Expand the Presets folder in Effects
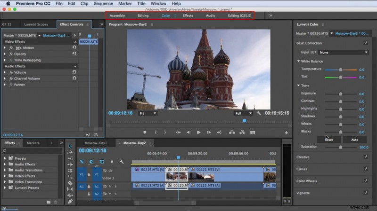 coord(5,158)
